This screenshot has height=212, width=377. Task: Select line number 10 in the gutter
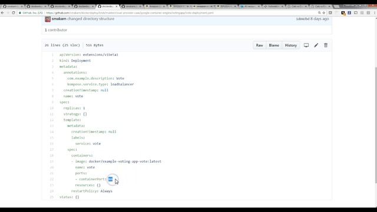pyautogui.click(x=52, y=108)
